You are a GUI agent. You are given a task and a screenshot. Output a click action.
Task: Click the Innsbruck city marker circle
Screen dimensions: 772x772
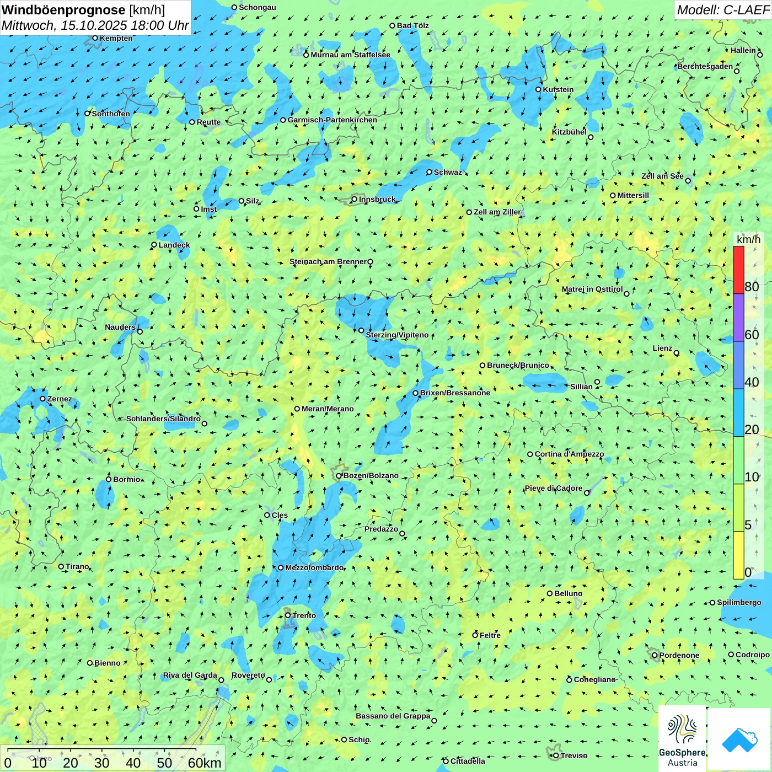[x=355, y=199]
